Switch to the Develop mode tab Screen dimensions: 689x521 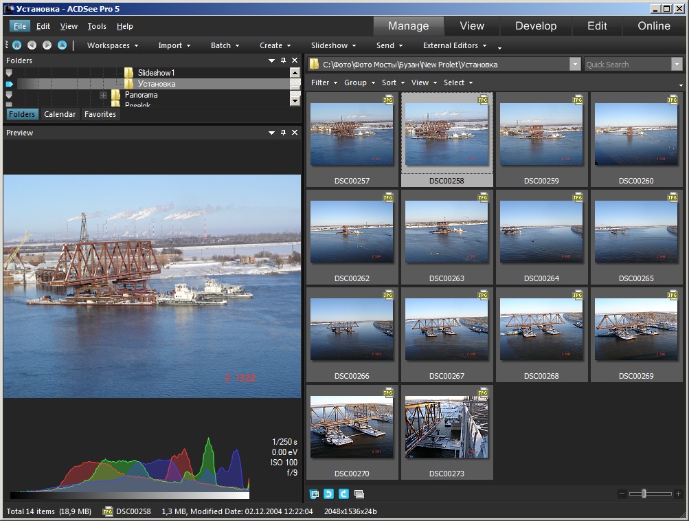tap(536, 26)
